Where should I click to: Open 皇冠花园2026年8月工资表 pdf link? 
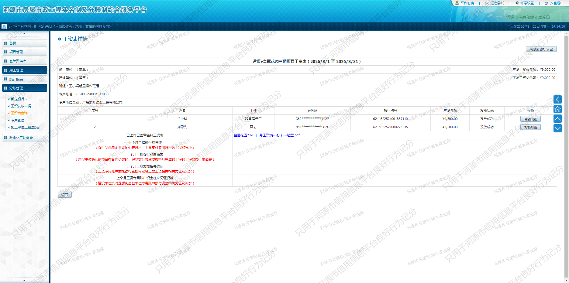267,135
